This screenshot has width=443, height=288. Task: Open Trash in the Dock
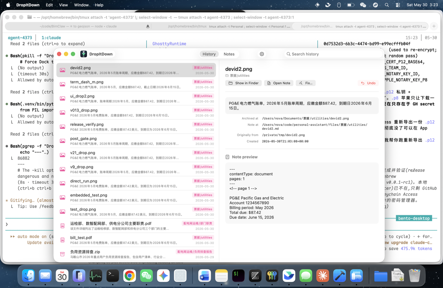pyautogui.click(x=414, y=276)
